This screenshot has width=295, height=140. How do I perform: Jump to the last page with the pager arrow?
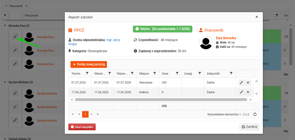pos(98,114)
